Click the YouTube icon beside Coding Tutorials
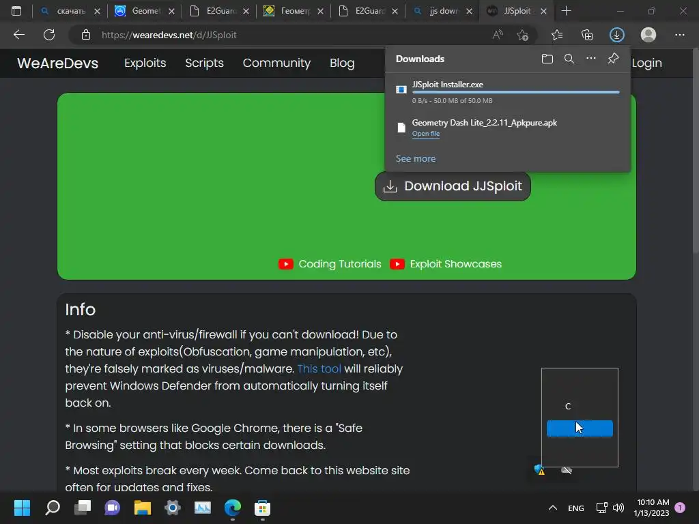The width and height of the screenshot is (699, 524). point(286,264)
